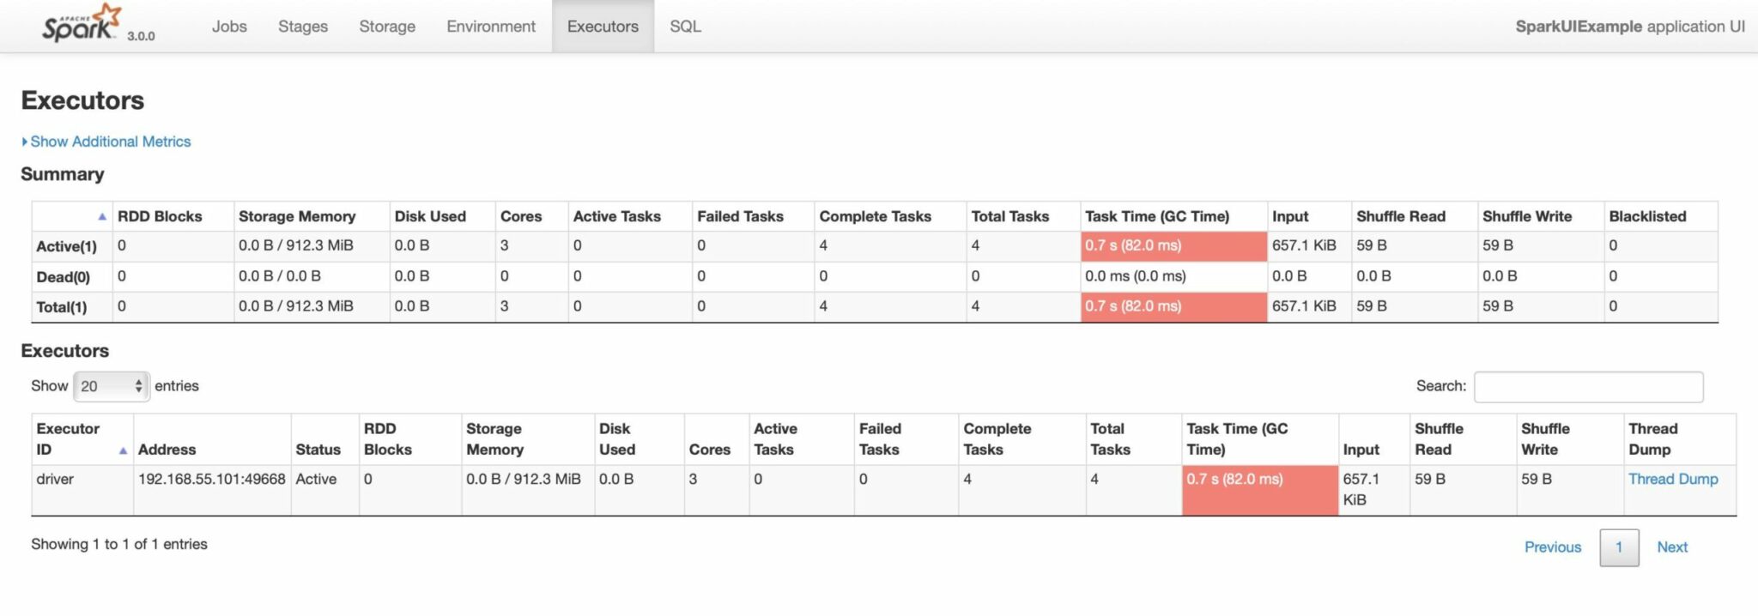Select the Total(1) summary row label
Image resolution: width=1758 pixels, height=616 pixels.
pos(61,307)
